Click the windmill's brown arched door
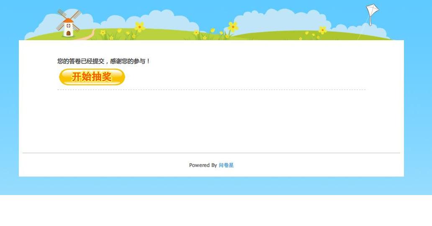Screen dimensions: 432x226 click(68, 33)
